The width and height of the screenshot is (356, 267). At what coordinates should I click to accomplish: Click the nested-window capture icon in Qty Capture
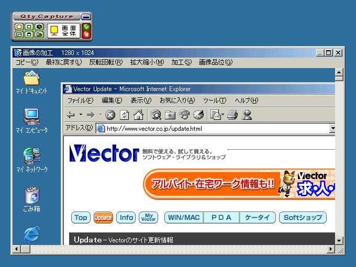point(19,35)
